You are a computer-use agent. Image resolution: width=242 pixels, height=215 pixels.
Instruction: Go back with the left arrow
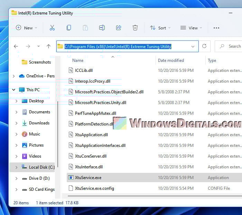16,46
